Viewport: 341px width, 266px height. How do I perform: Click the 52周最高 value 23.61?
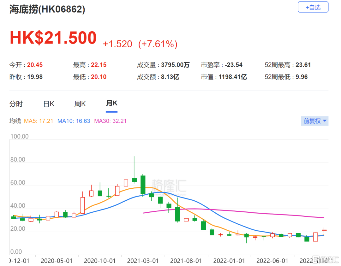[x=303, y=65]
